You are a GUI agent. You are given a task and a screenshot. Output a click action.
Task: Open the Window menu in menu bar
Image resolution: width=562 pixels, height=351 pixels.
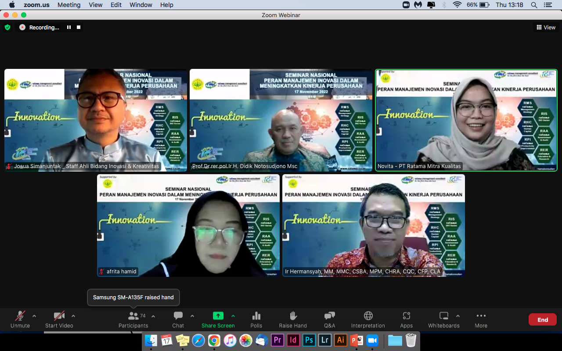pos(141,5)
